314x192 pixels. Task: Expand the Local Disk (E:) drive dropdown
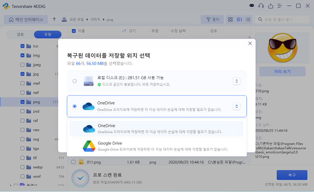[x=236, y=81]
